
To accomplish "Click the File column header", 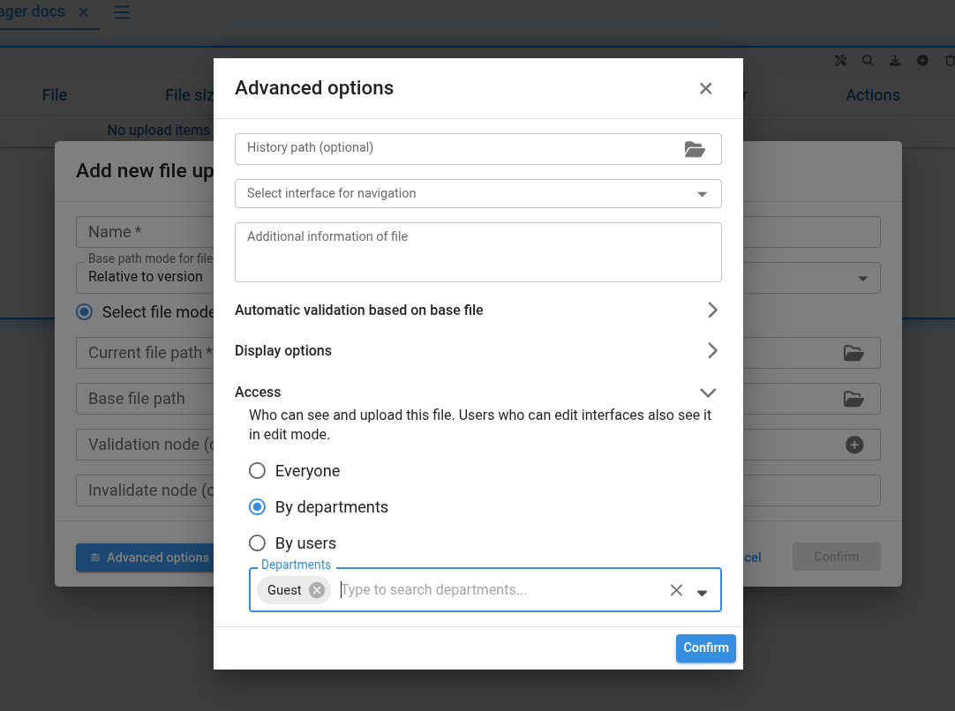I will tap(55, 95).
